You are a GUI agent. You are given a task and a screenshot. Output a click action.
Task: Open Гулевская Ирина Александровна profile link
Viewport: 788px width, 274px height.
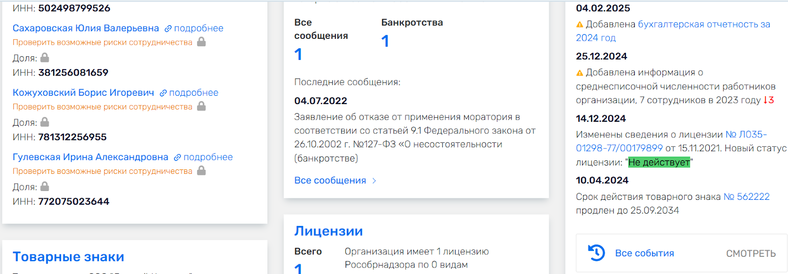coord(91,157)
